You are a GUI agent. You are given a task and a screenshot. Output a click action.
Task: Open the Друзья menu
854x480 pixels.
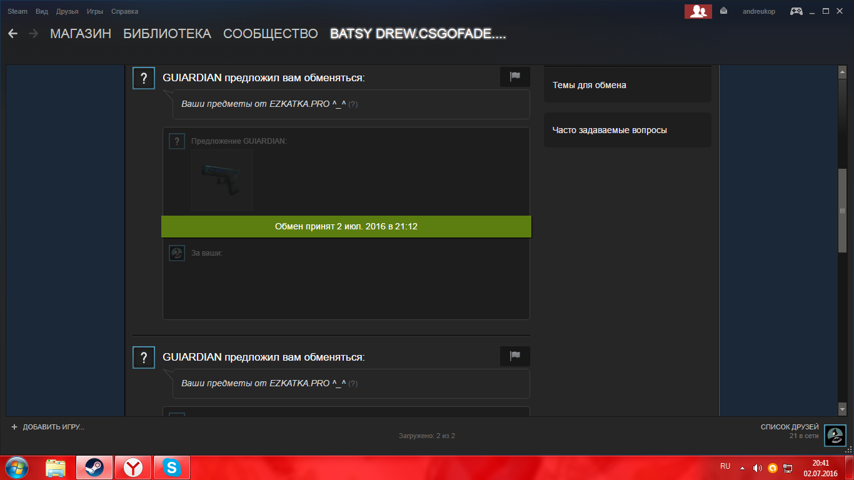(67, 11)
